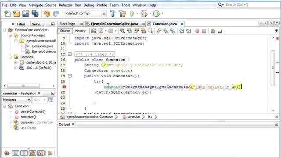Open Run Project dropdown arrow
281x158 pixels.
pos(137,13)
